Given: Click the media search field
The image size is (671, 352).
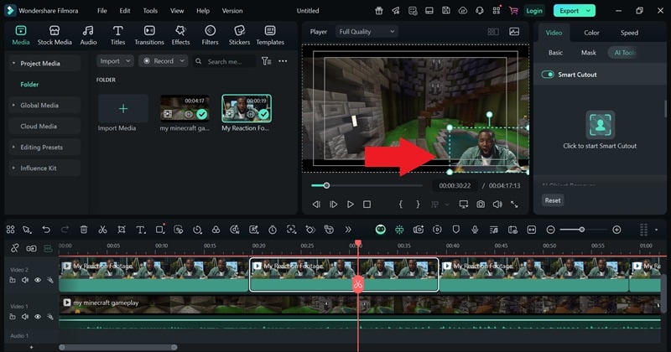Looking at the screenshot, I should [x=224, y=61].
